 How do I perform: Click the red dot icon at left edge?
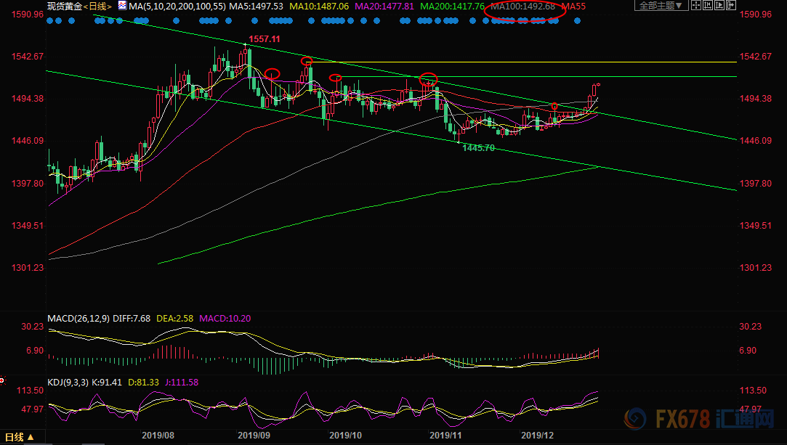2,379
